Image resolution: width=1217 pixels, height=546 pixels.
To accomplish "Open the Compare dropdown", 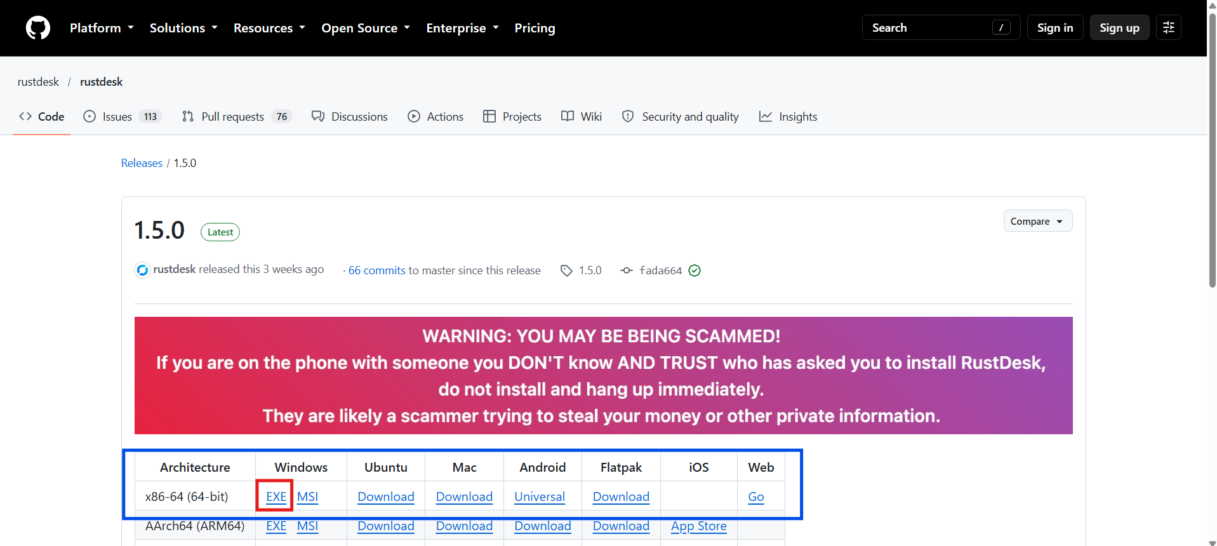I will [1037, 221].
